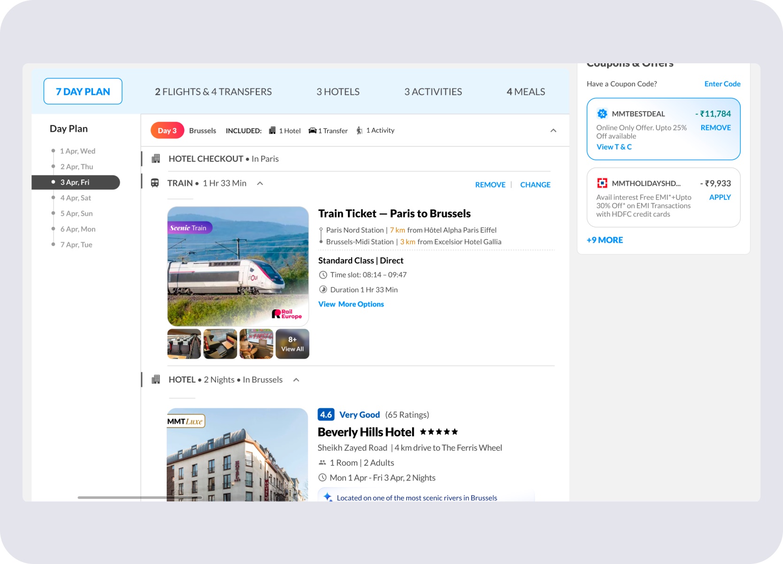Viewport: 783px width, 564px height.
Task: Select 6 Apr, Mon in Day Plan
Action: pos(78,229)
